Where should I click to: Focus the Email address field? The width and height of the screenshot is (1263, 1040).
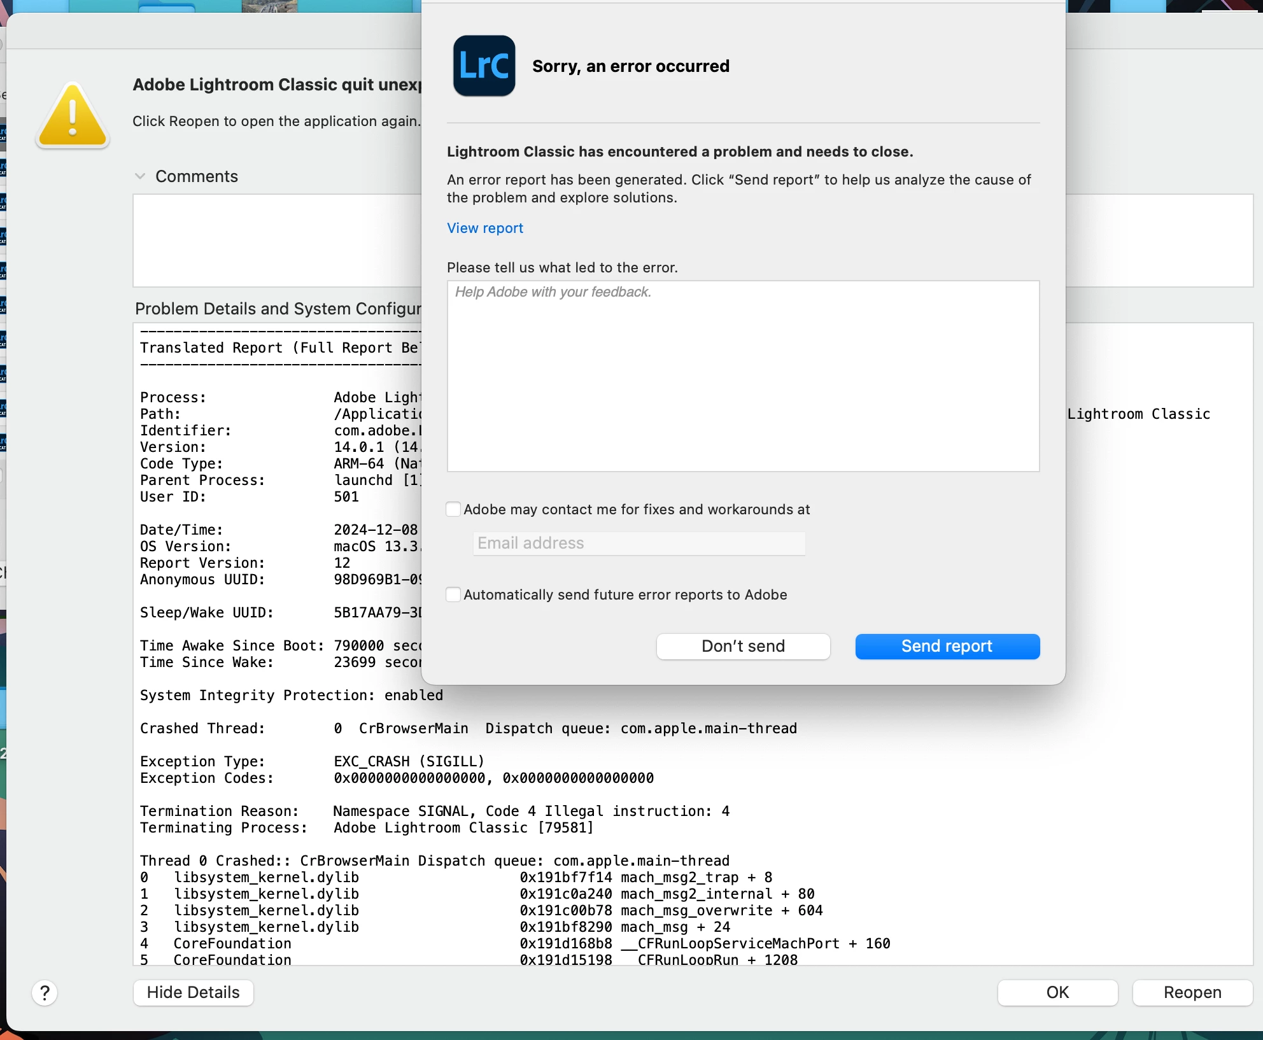point(639,543)
